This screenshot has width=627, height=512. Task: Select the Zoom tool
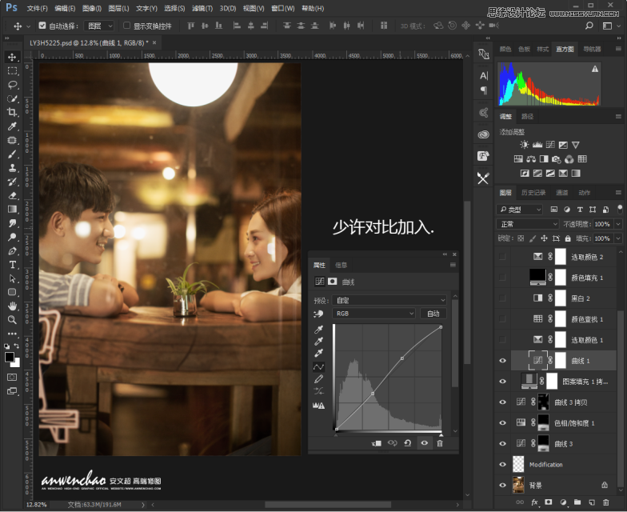[12, 320]
